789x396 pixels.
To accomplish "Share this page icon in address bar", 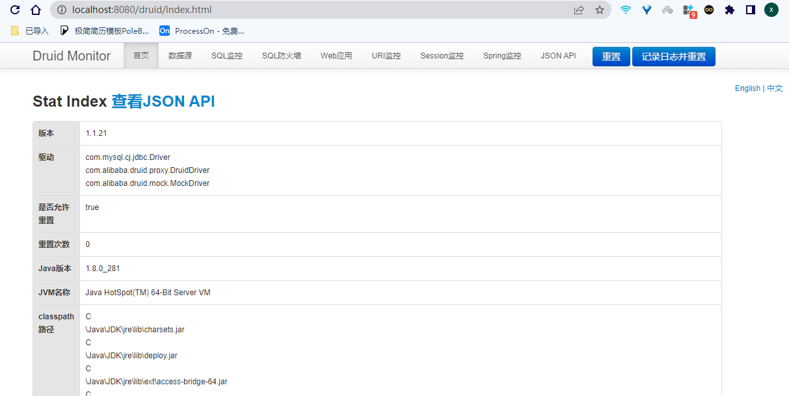I will (579, 10).
